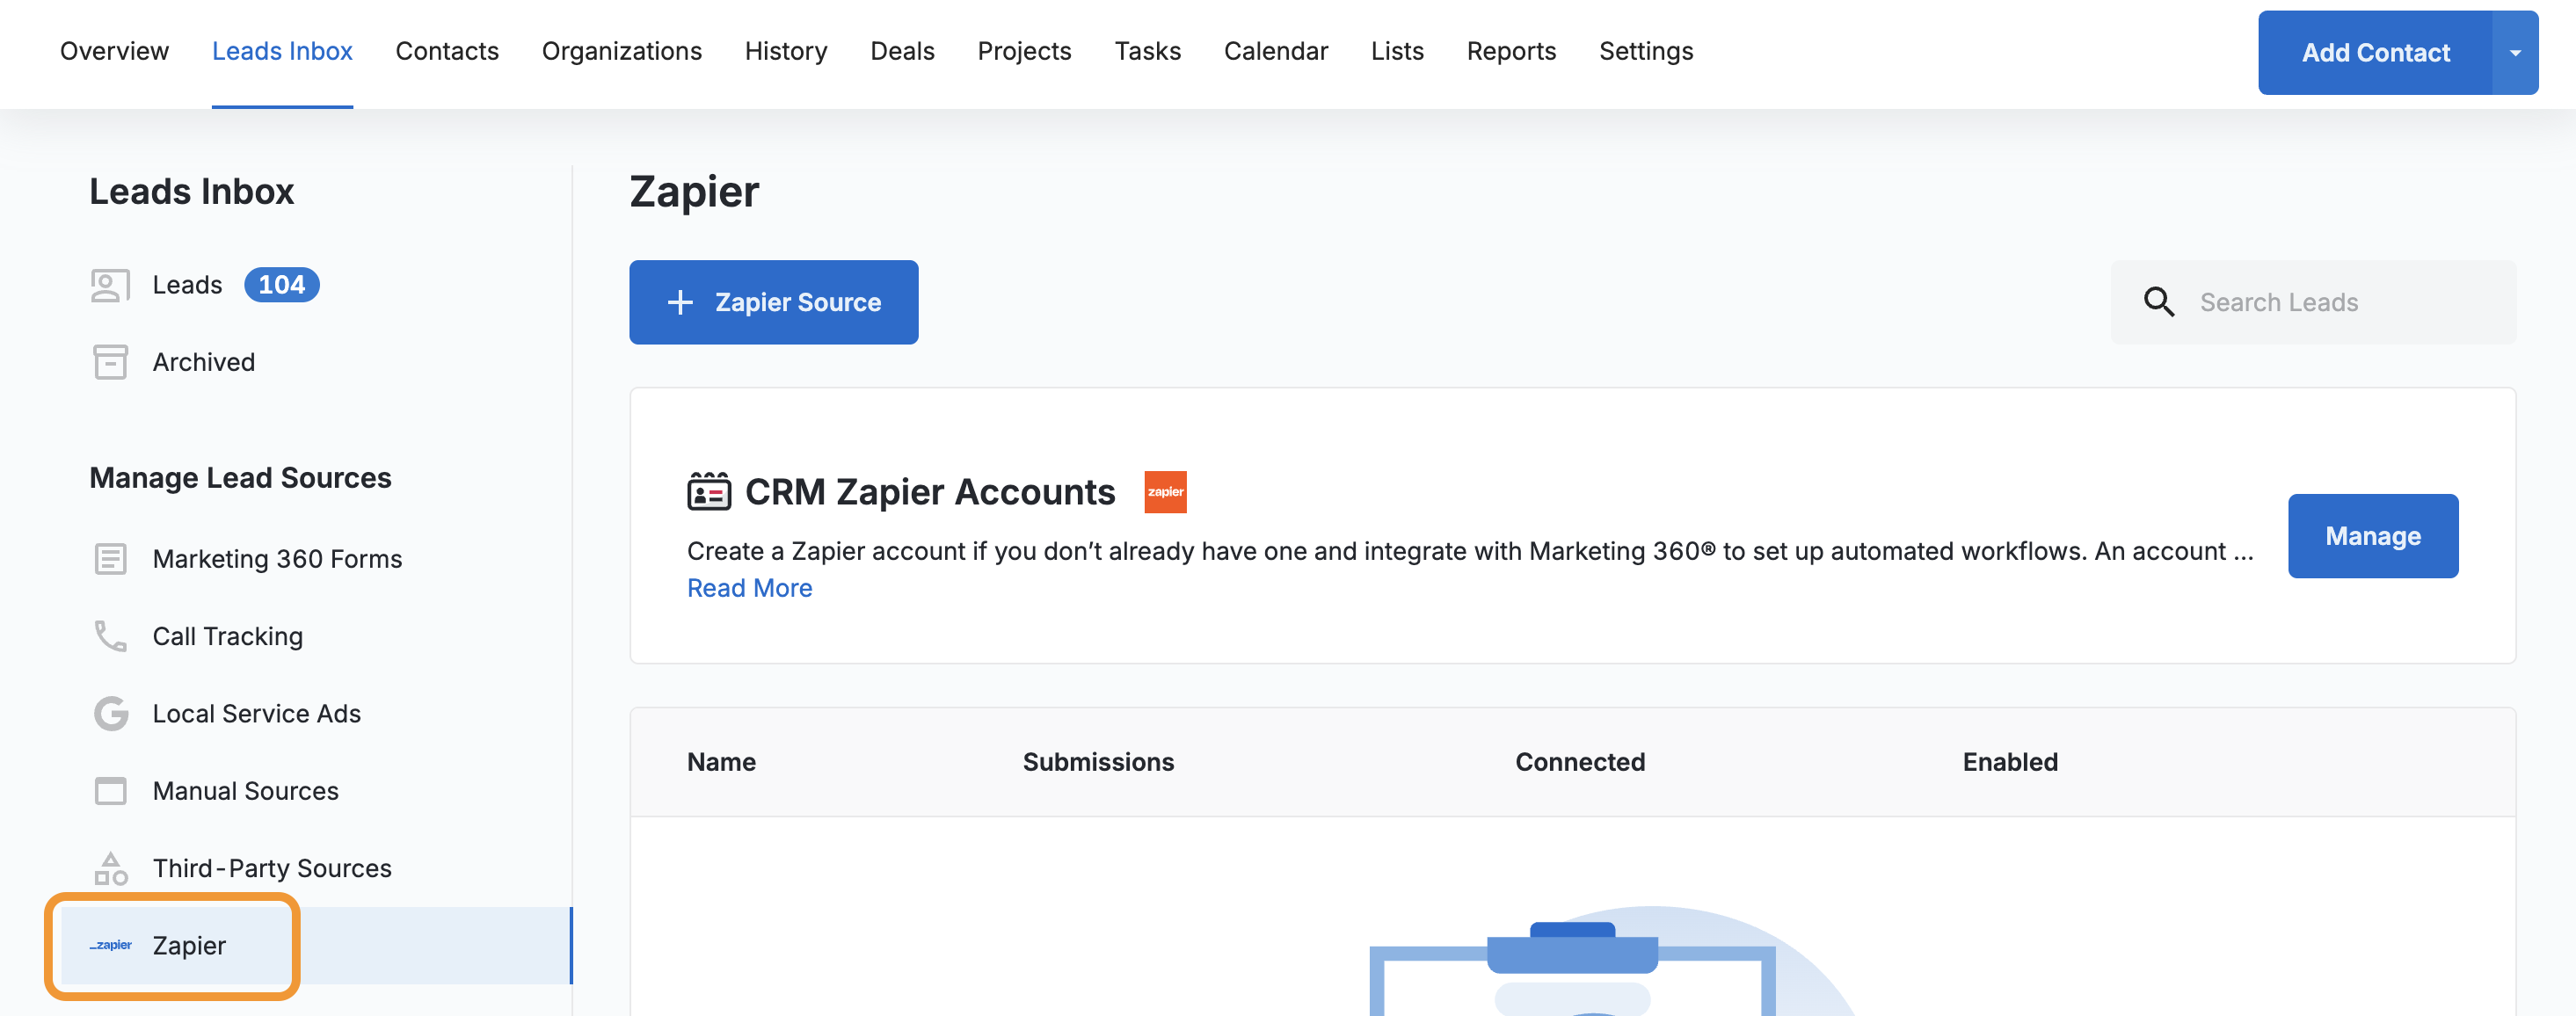Click the Manage button

(x=2372, y=536)
